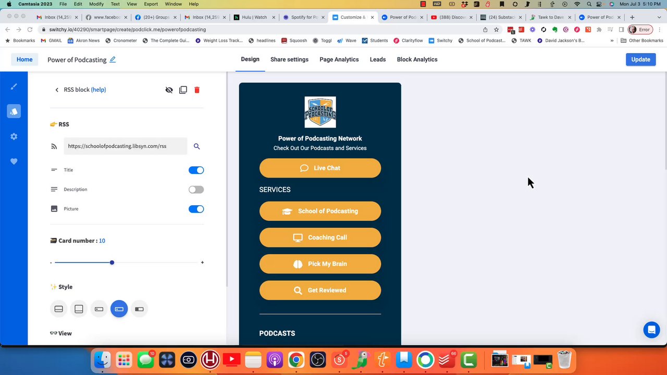Open the heart icon in the blue sidebar
Viewport: 667px width, 375px height.
click(x=14, y=161)
